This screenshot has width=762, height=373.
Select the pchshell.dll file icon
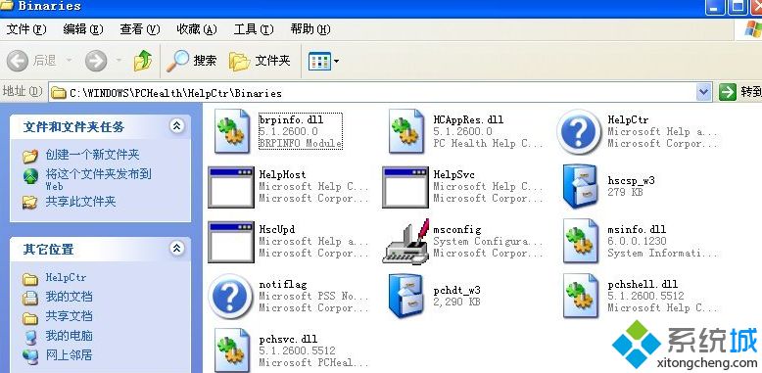[581, 296]
